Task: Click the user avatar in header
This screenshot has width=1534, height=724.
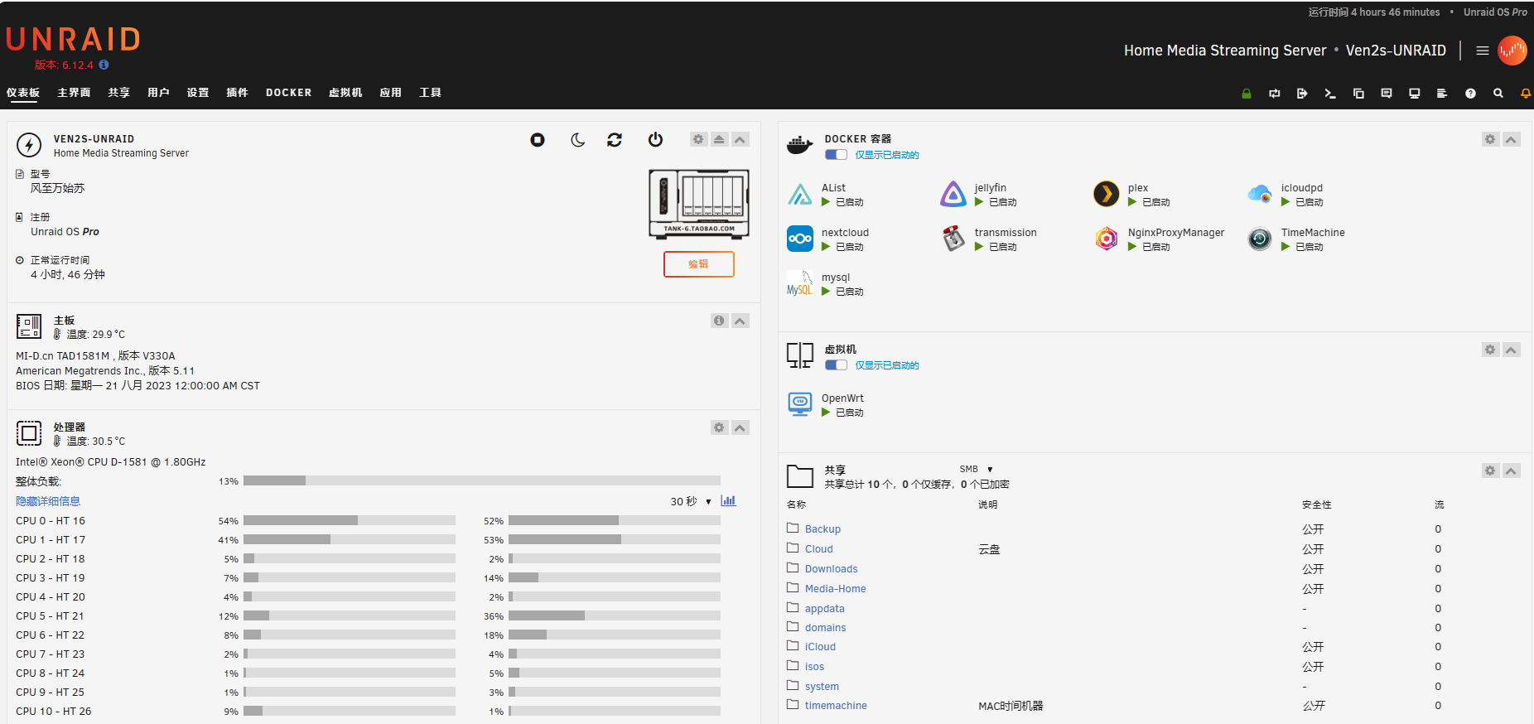Action: point(1512,51)
